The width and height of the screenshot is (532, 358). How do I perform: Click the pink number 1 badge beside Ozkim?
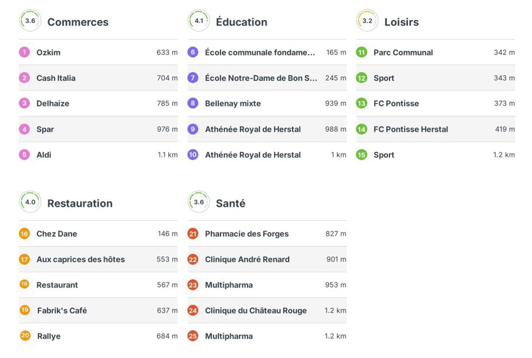(x=24, y=52)
